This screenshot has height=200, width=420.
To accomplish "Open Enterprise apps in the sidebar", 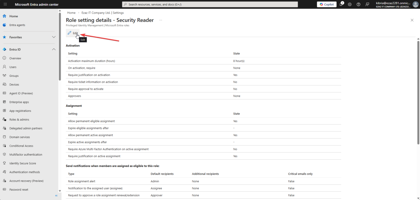I will point(19,102).
